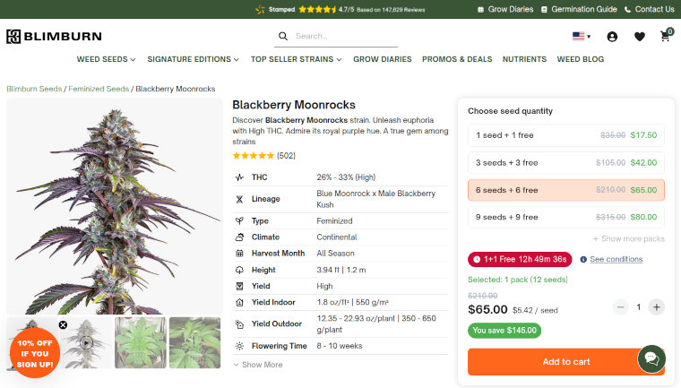View the fourth plant thumbnail image
Image resolution: width=681 pixels, height=388 pixels.
pyautogui.click(x=194, y=343)
